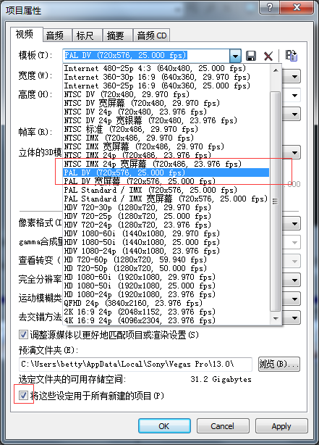Click the match media settings icon
Image resolution: width=319 pixels, height=445 pixels.
pyautogui.click(x=291, y=56)
